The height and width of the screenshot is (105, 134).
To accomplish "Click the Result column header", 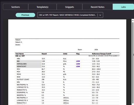I will point(44,54).
